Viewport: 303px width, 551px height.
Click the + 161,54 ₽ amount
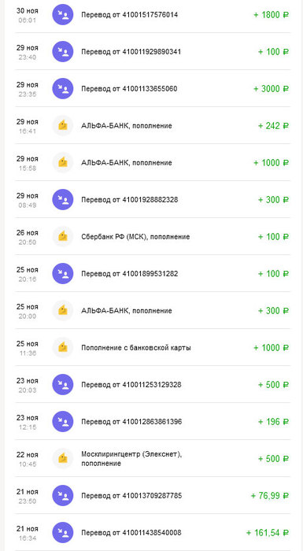(268, 533)
